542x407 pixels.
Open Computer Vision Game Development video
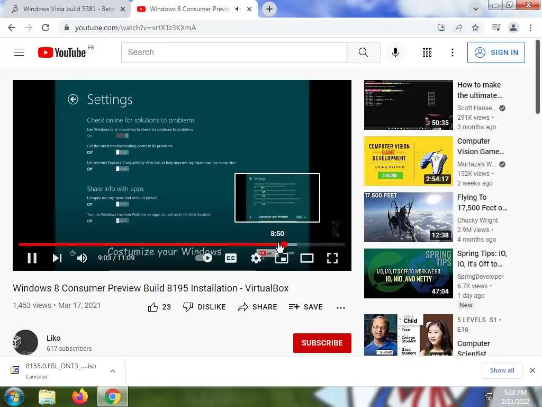(408, 161)
